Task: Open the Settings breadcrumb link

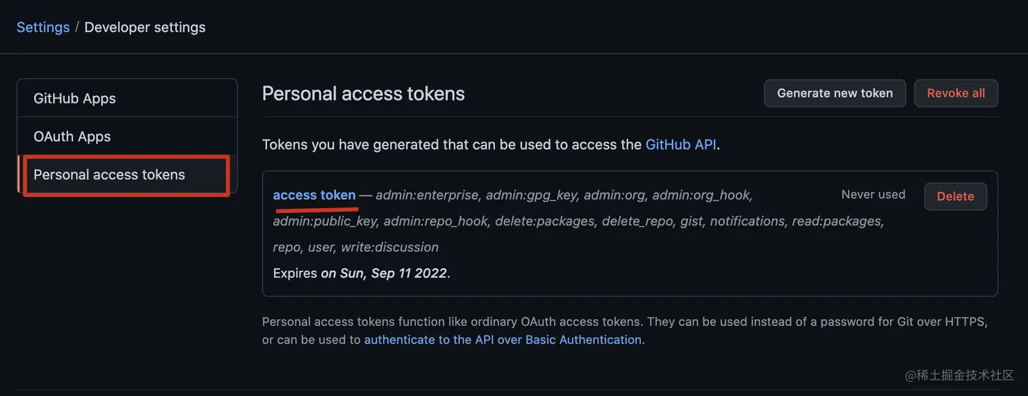Action: [x=43, y=27]
